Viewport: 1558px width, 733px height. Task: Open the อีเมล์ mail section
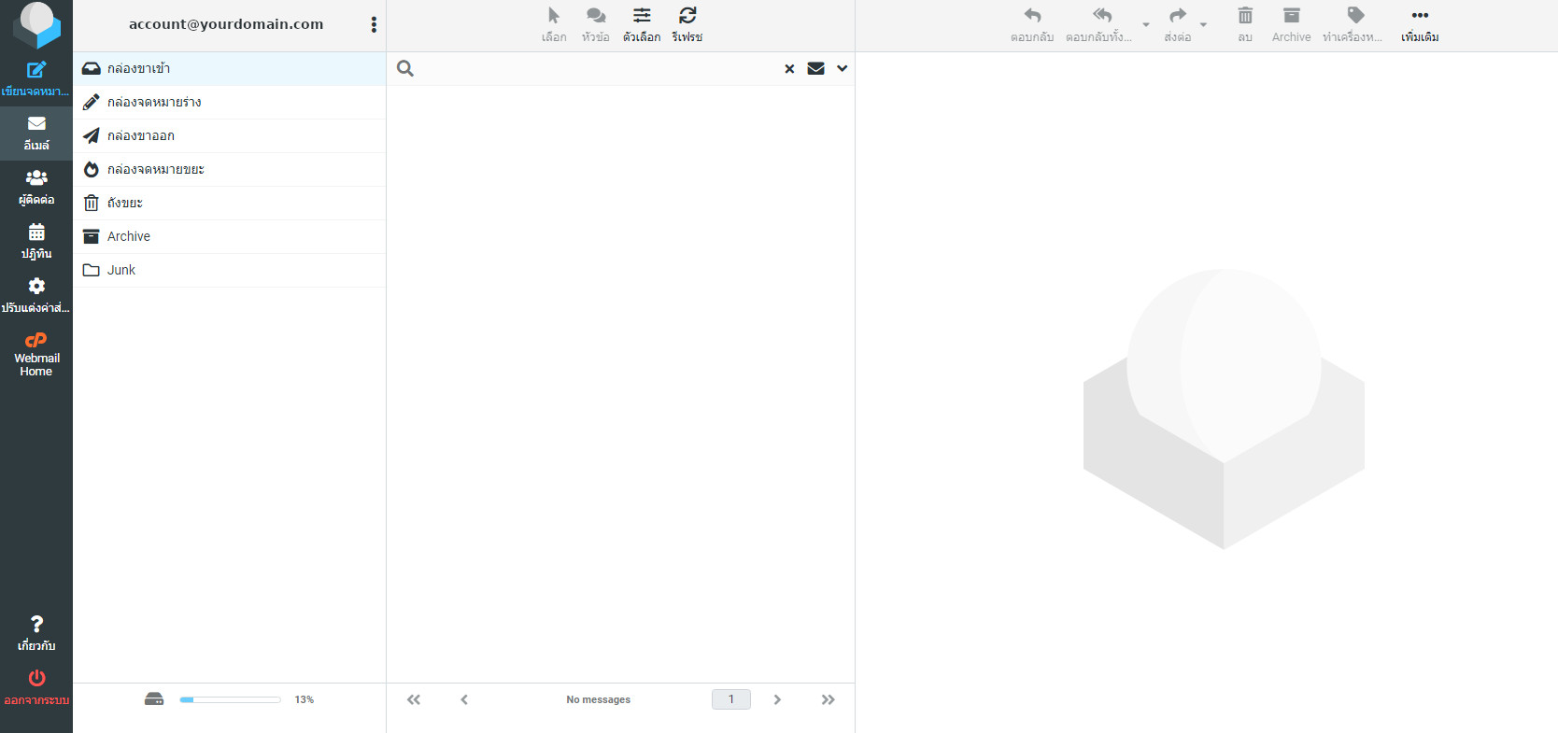coord(36,134)
